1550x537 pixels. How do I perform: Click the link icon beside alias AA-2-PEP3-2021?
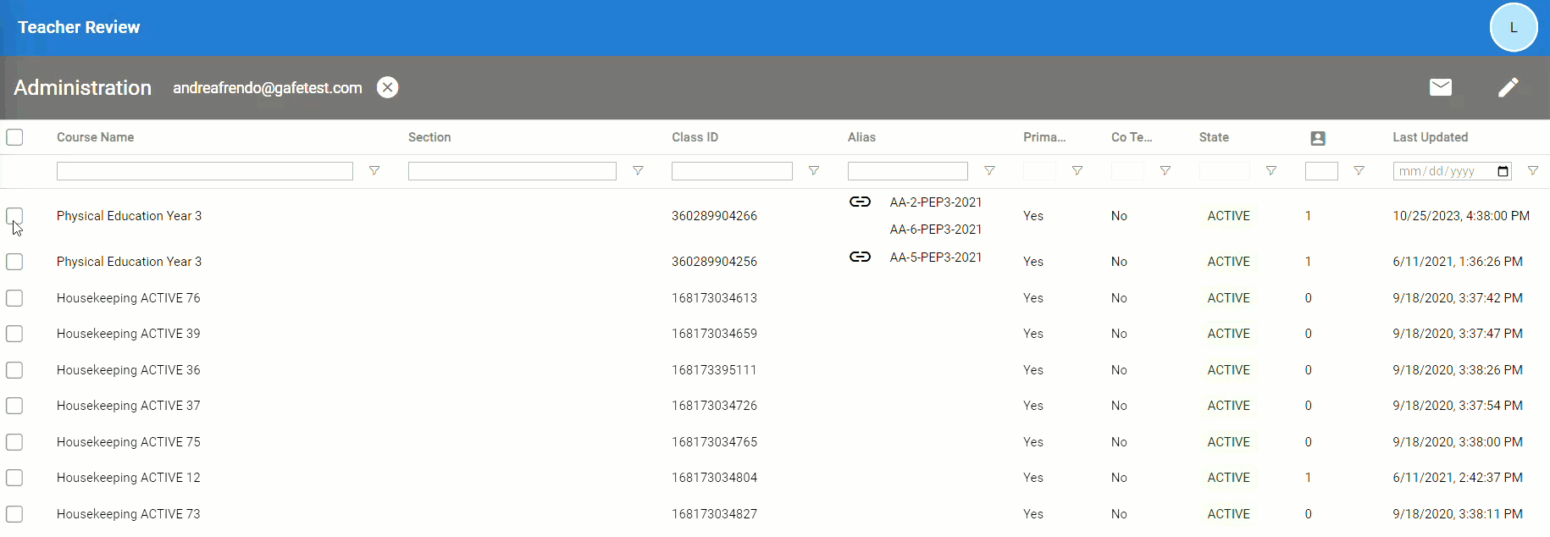click(x=861, y=202)
